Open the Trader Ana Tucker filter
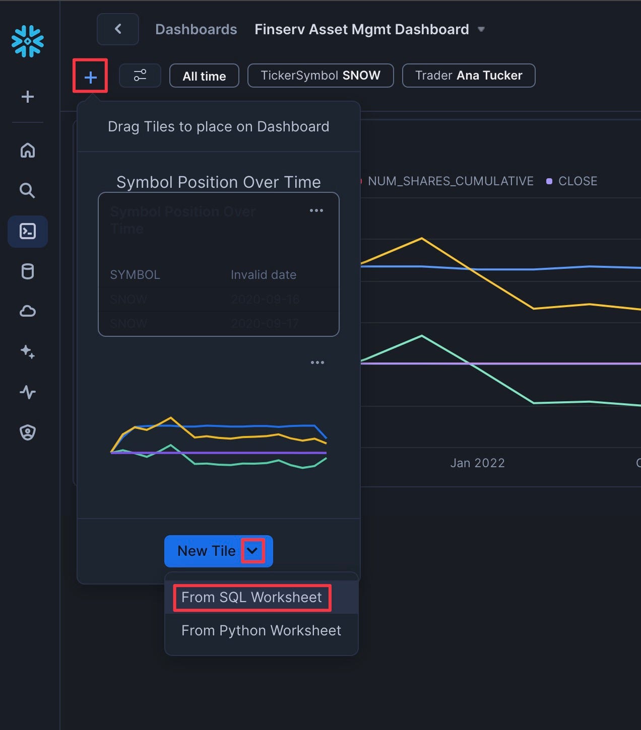The image size is (641, 730). pos(468,76)
